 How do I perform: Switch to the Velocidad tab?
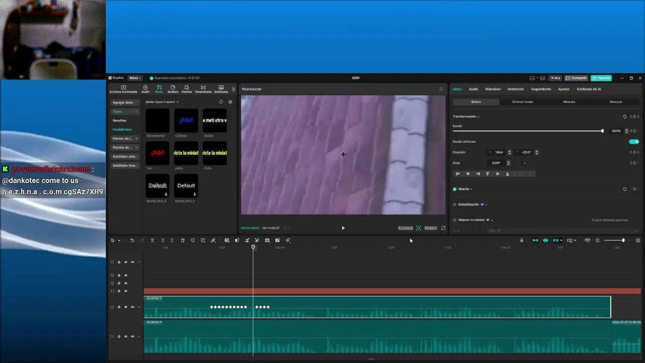pos(493,89)
